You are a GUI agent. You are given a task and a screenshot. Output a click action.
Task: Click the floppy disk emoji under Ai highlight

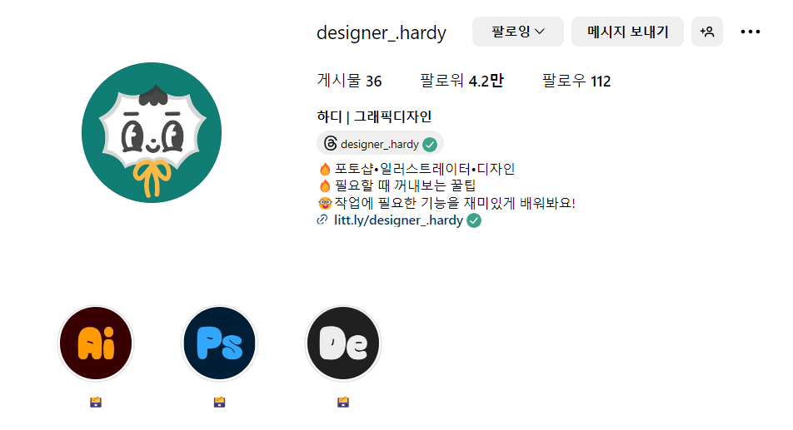pos(96,403)
